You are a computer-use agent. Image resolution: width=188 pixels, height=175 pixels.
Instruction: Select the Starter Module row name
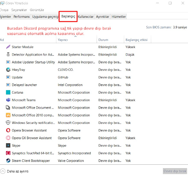pyautogui.click(x=23, y=47)
